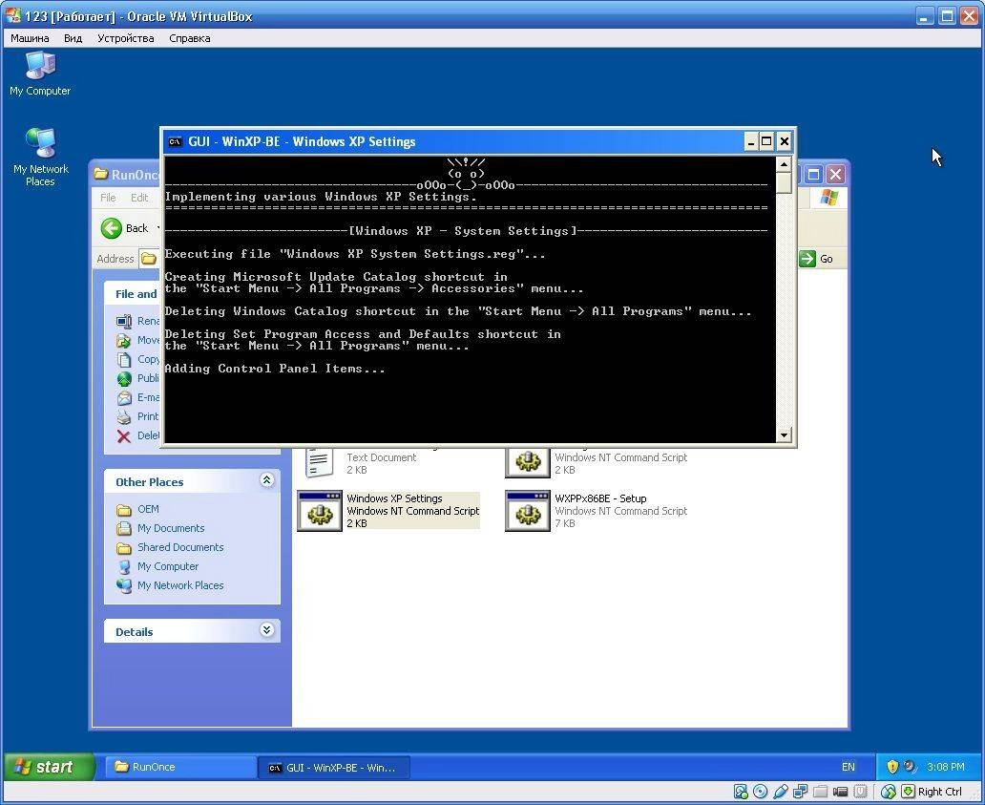This screenshot has height=805, width=985.
Task: Click the Right Ctrl host key label
Action: (x=940, y=792)
